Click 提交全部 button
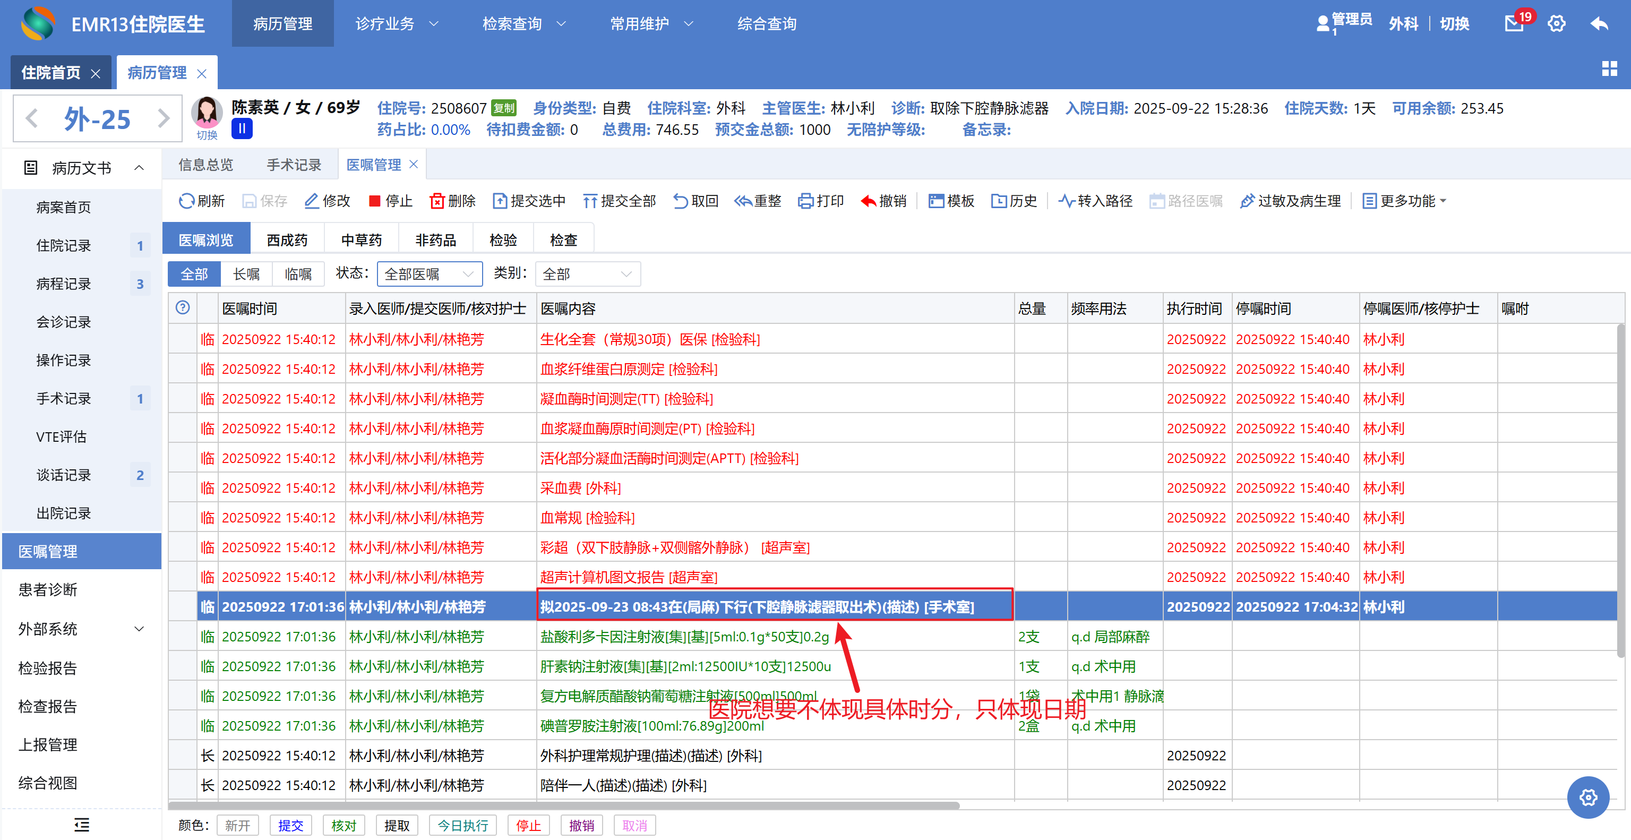The image size is (1631, 840). pyautogui.click(x=619, y=201)
